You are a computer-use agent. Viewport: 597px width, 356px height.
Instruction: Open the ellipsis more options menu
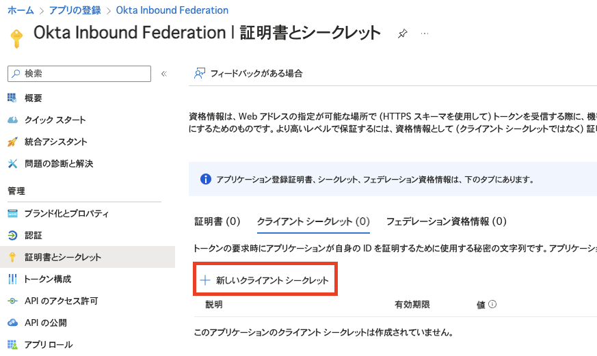pyautogui.click(x=424, y=33)
